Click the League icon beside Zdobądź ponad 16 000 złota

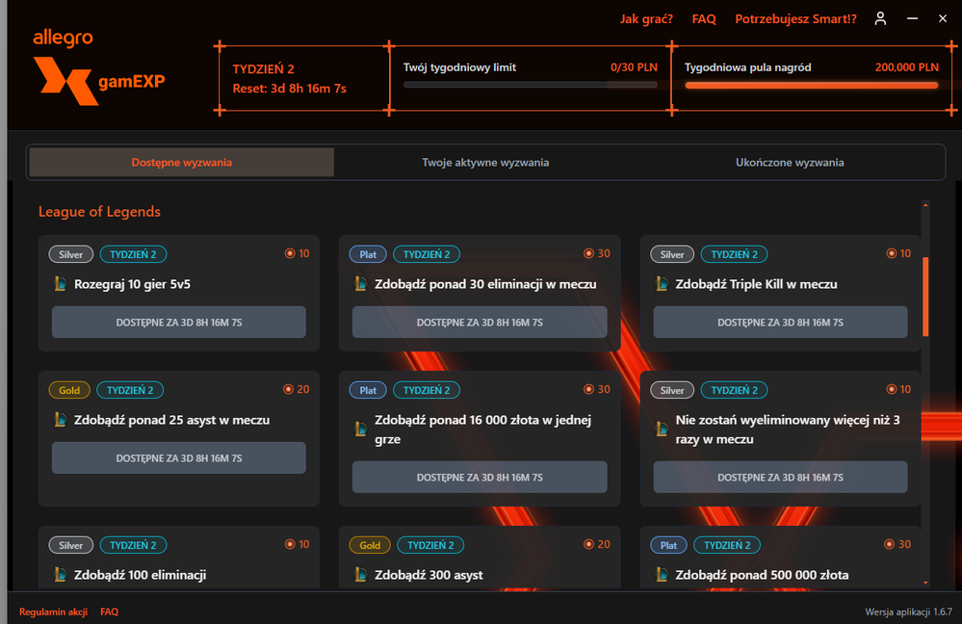(361, 429)
